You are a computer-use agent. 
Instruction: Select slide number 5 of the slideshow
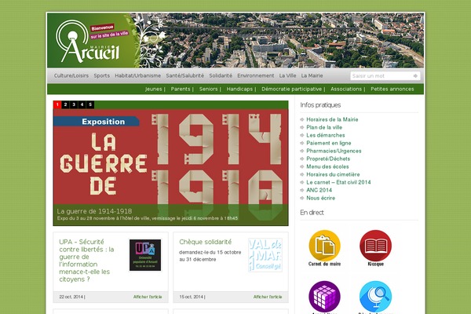90,104
